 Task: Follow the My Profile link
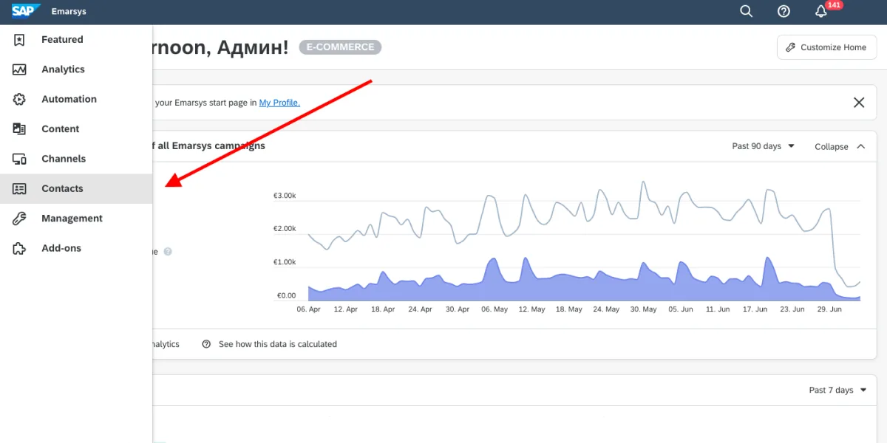[279, 103]
